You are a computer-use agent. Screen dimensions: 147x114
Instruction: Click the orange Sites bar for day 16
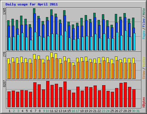(74, 72)
